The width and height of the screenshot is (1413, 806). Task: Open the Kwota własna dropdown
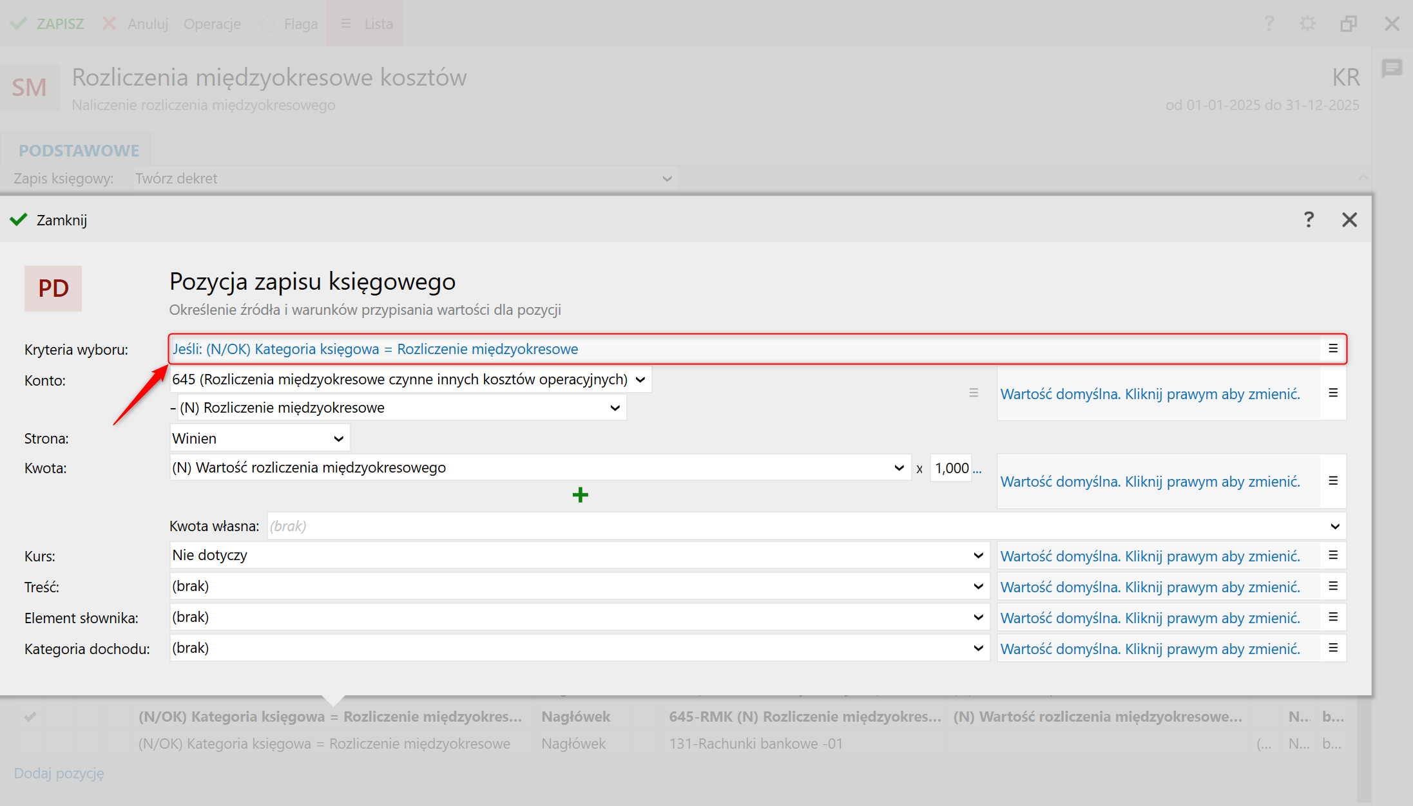1334,527
